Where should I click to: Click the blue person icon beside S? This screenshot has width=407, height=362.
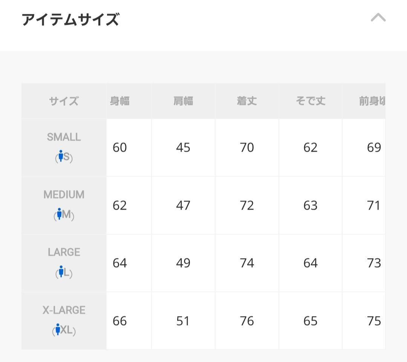click(60, 156)
